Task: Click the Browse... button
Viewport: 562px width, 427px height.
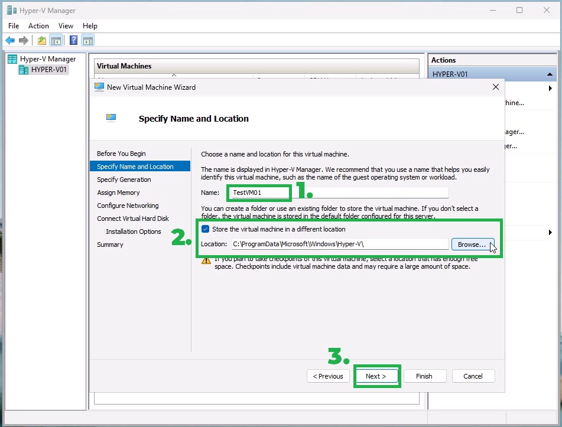Action: coord(472,244)
